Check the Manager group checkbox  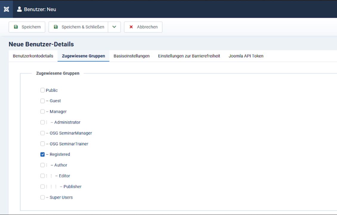coord(43,112)
